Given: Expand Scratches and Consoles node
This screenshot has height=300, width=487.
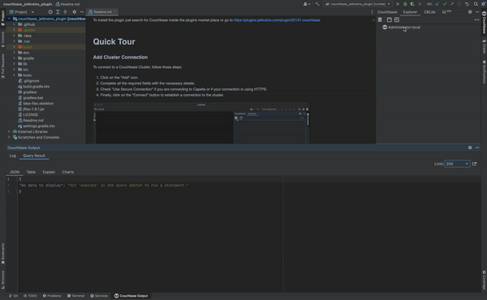Looking at the screenshot, I should (x=9, y=137).
